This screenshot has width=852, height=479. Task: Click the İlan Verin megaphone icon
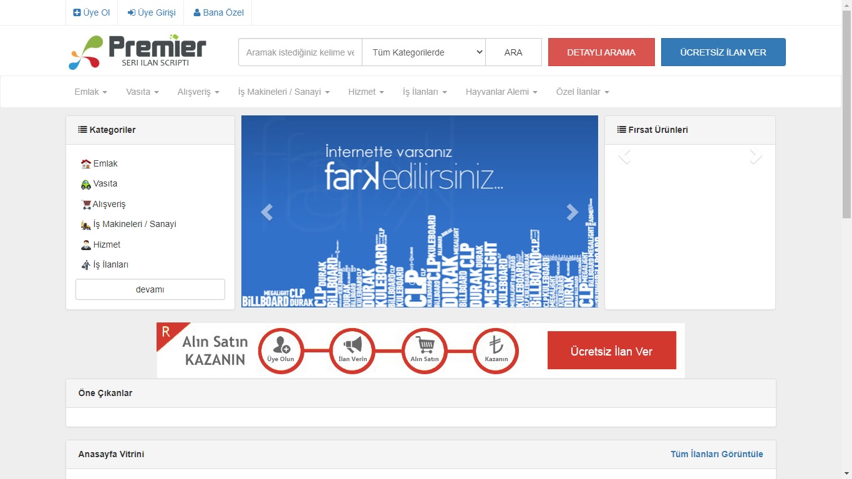[x=352, y=350]
